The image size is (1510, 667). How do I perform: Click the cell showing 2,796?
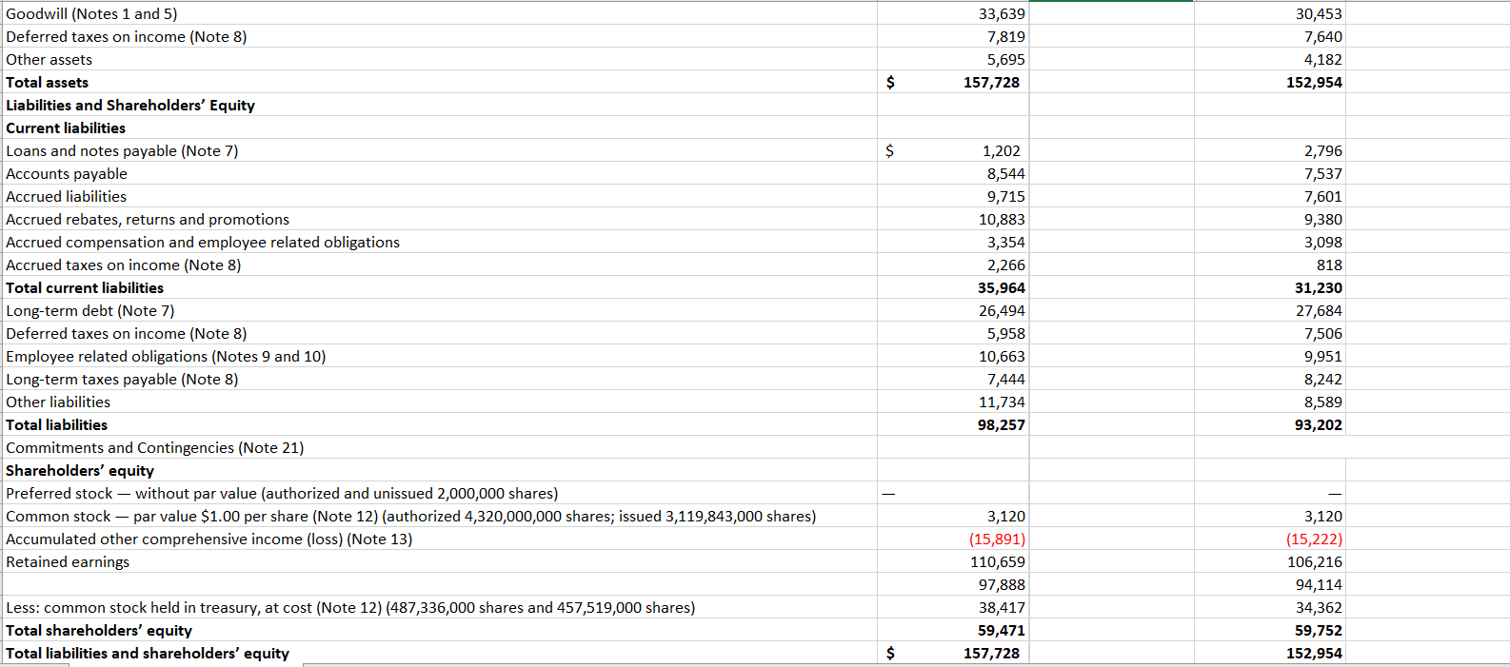point(1270,150)
